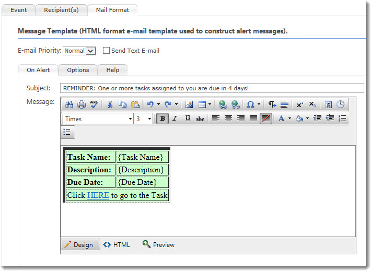
Task: Insert a numbered list
Action: point(342,118)
